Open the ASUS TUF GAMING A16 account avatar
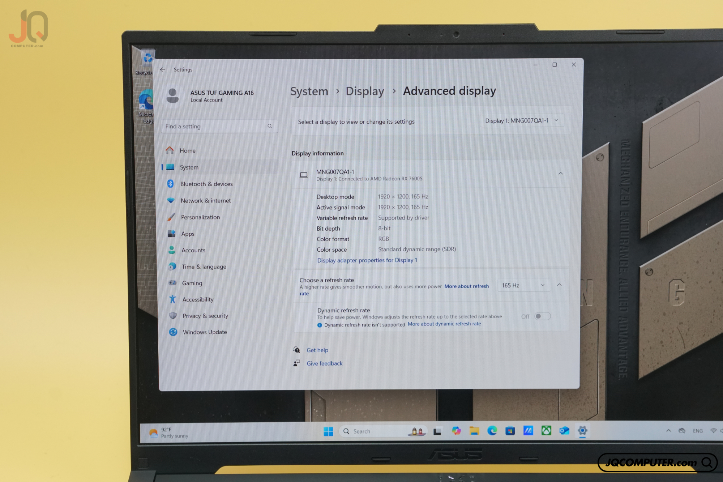This screenshot has width=723, height=482. (172, 96)
